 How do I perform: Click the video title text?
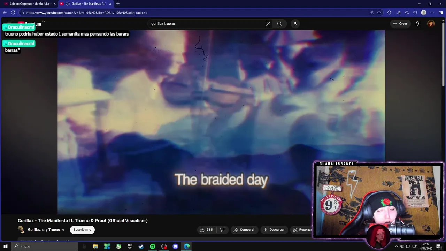[x=83, y=221]
